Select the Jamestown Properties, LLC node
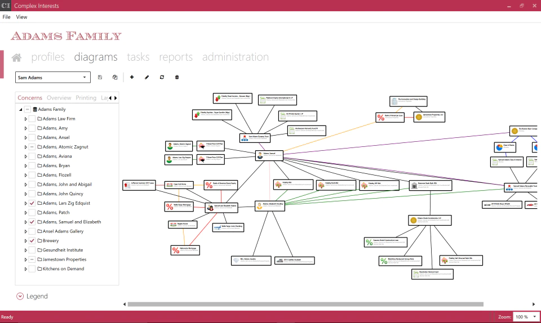The width and height of the screenshot is (541, 323). (x=429, y=117)
